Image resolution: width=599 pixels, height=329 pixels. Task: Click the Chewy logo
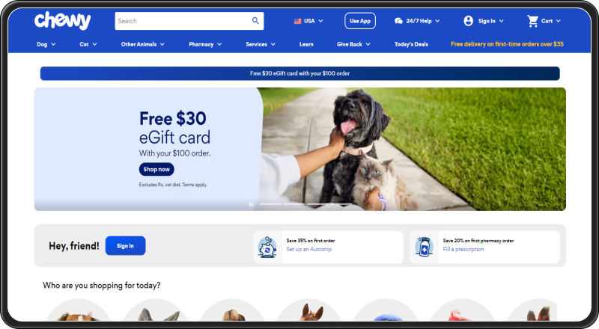[63, 20]
